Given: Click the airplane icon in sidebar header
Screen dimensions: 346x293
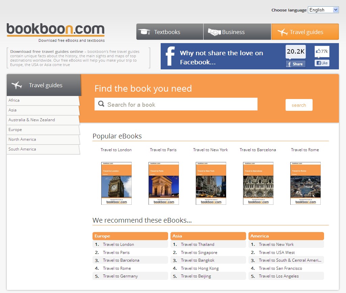Looking at the screenshot, I should pos(17,85).
